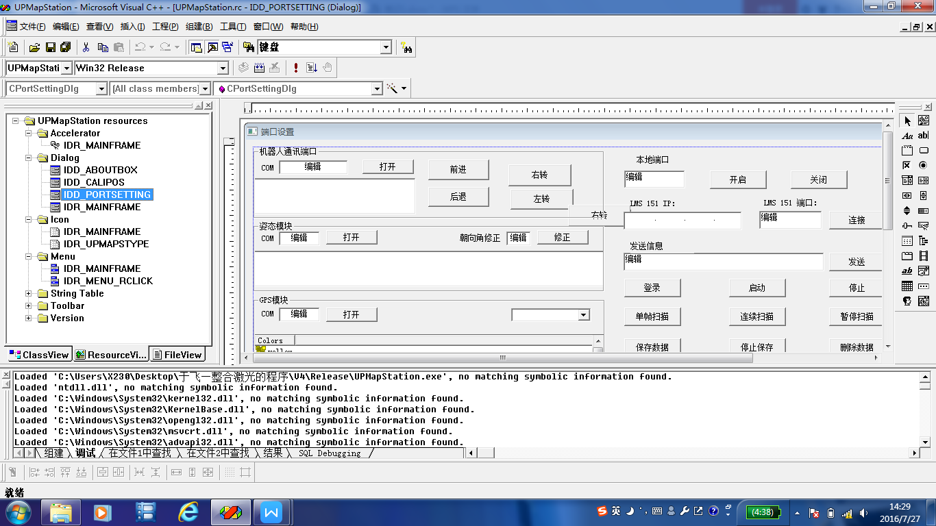Viewport: 936px width, 526px height.
Task: Click the Go debug icon
Action: click(x=312, y=67)
